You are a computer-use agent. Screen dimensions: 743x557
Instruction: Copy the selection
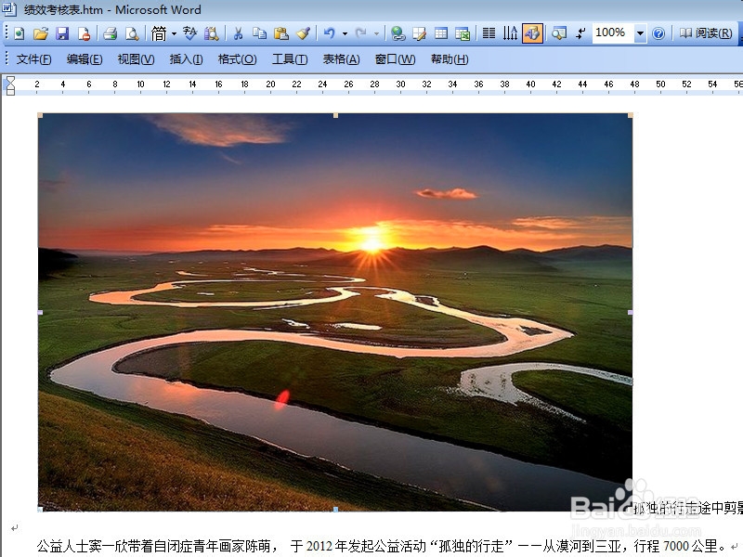pos(260,33)
